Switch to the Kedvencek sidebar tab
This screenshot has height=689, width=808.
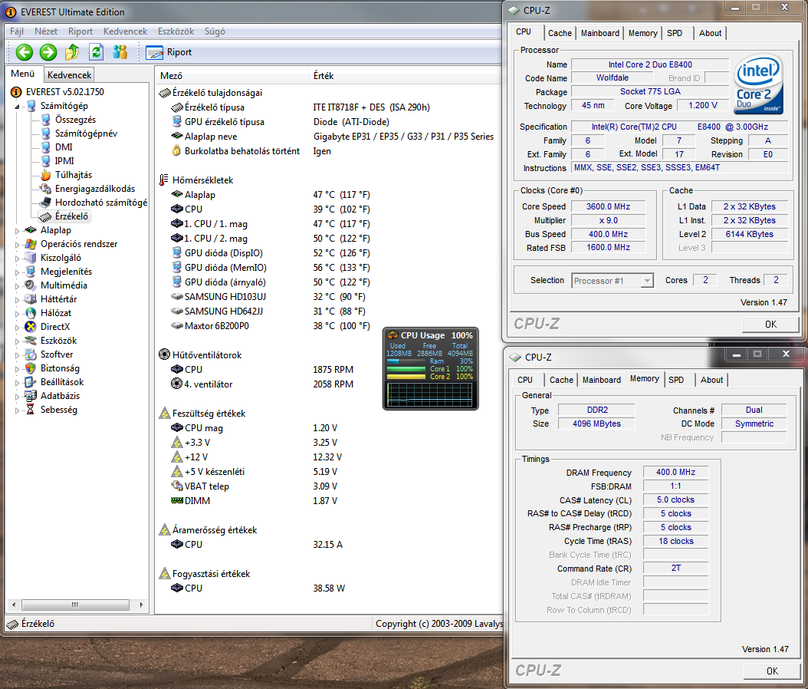tap(69, 74)
